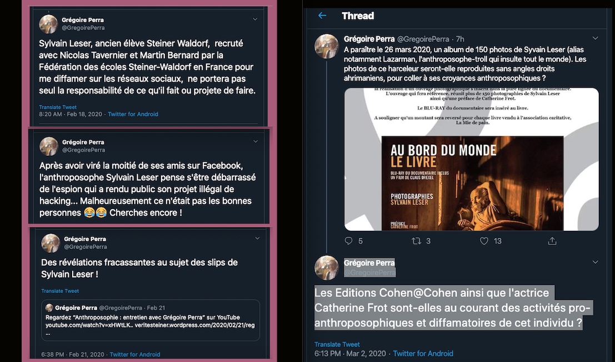Viewport: 615px width, 362px height.
Task: Click Translate Tweet below the Catherine Frot reply
Action: coord(337,344)
